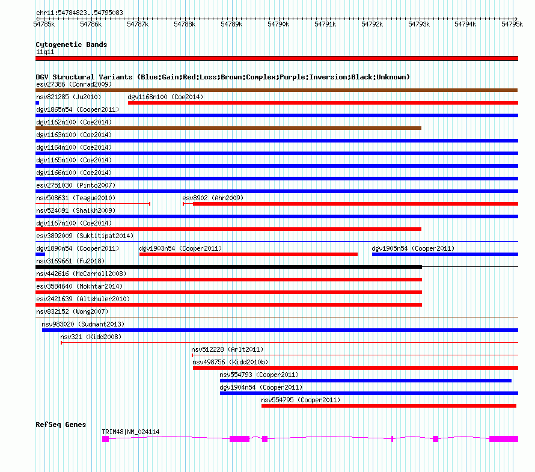This screenshot has width=535, height=472.
Task: Select the red nsv442616 loss bar
Action: (x=228, y=280)
